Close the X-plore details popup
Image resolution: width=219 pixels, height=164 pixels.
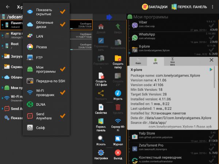[x=211, y=60]
